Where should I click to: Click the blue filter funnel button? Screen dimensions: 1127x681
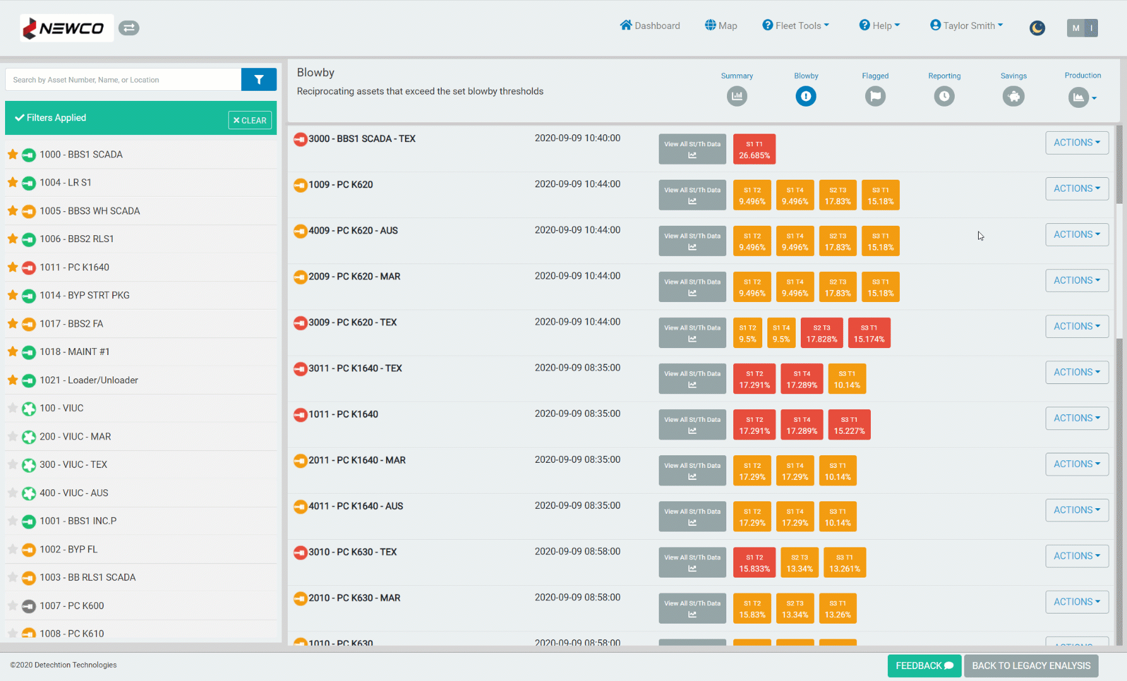click(x=259, y=79)
